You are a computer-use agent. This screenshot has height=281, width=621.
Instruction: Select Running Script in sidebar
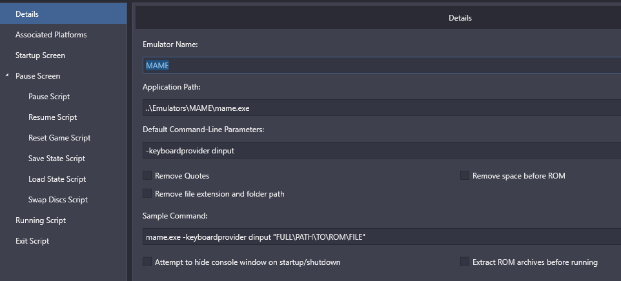[41, 220]
